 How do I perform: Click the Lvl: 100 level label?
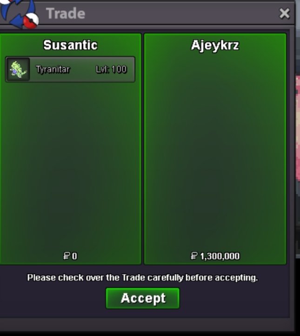(x=111, y=69)
